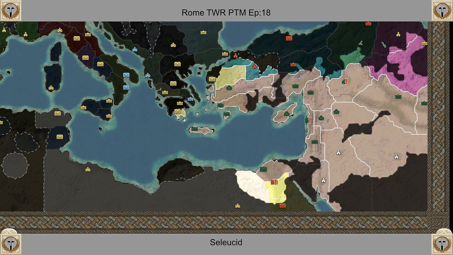Select yellow city in dark-blue Tunisian province
Viewport: 453px width, 255px height.
tap(59, 137)
